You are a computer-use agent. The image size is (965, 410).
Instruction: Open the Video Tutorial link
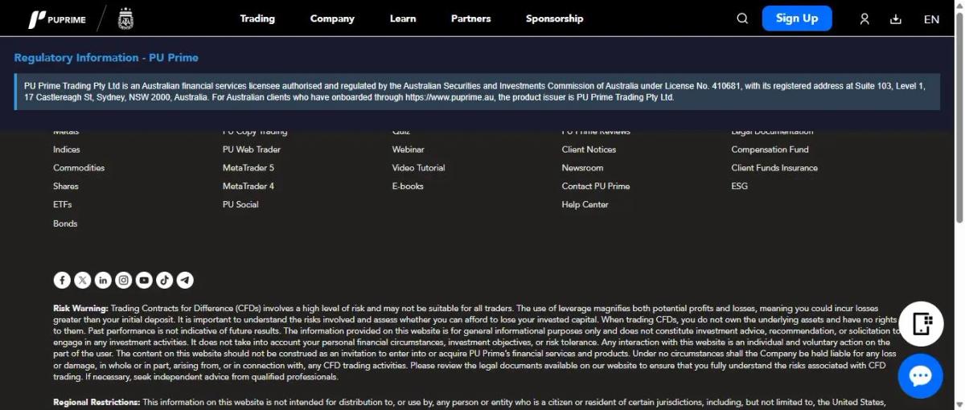[419, 168]
